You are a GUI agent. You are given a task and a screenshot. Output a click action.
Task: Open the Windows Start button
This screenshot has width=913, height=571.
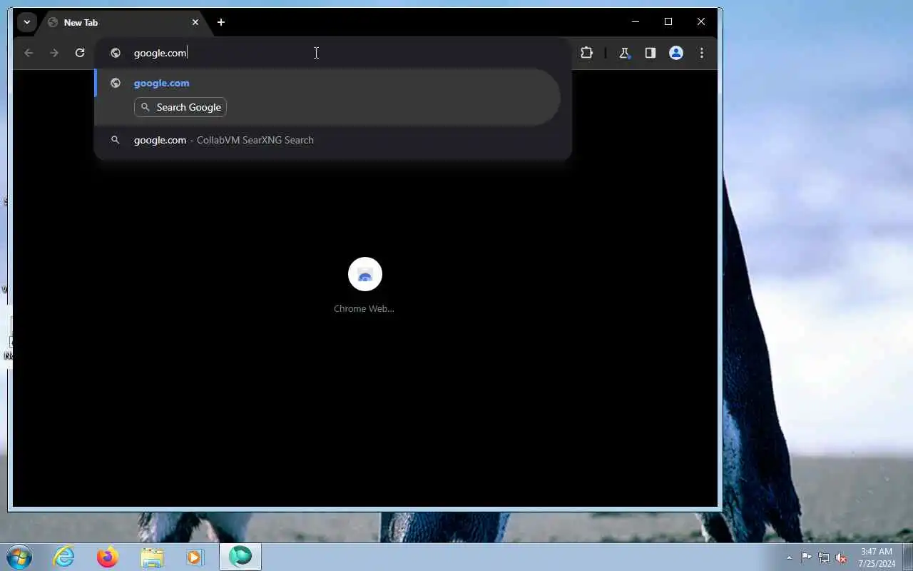[19, 557]
